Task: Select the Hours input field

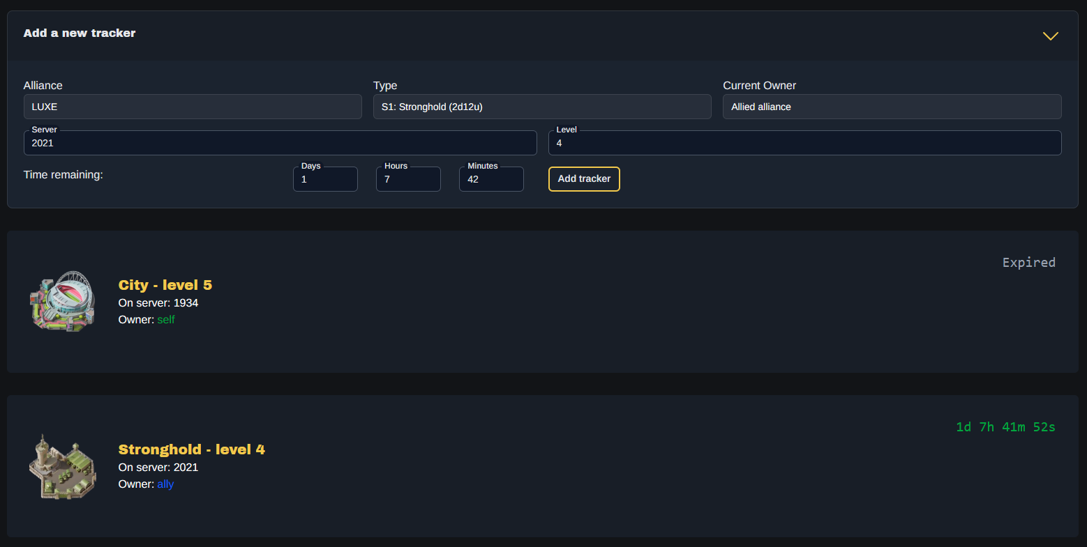Action: click(x=408, y=179)
